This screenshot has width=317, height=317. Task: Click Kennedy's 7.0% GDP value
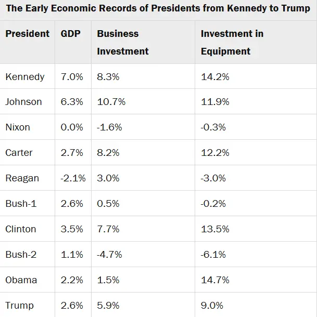(x=72, y=77)
